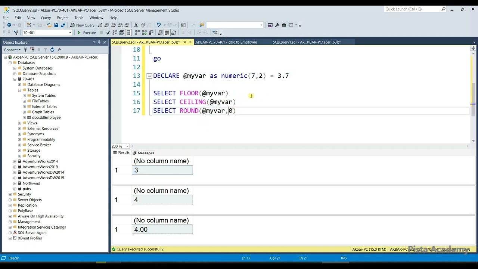The image size is (478, 269).
Task: Switch output to Results to File
Action: click(174, 33)
